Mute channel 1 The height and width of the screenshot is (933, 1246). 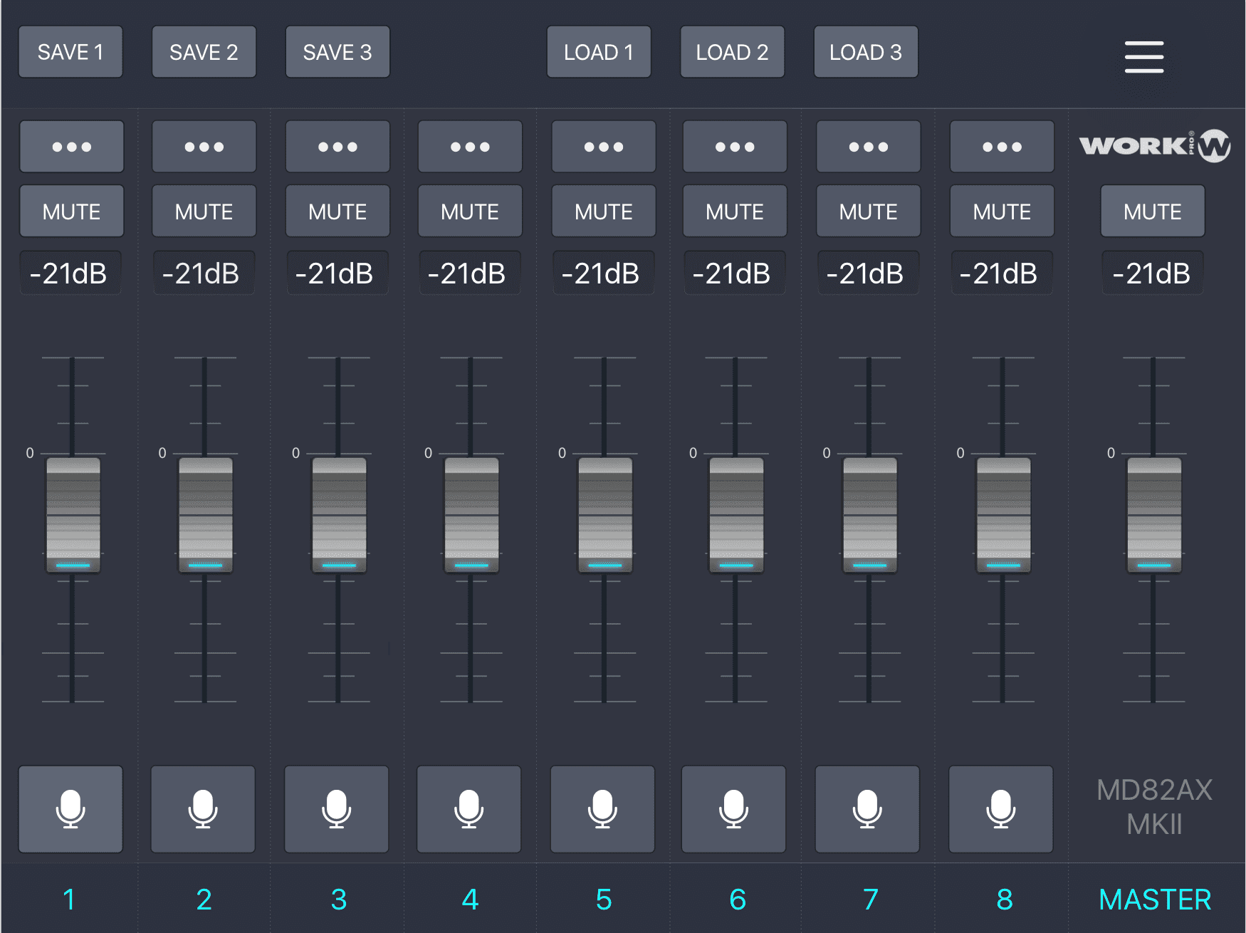point(71,212)
